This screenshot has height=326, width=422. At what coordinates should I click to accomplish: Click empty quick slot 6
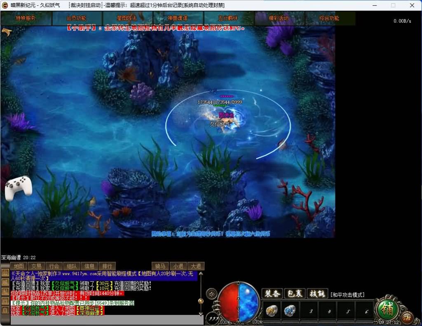(365, 311)
